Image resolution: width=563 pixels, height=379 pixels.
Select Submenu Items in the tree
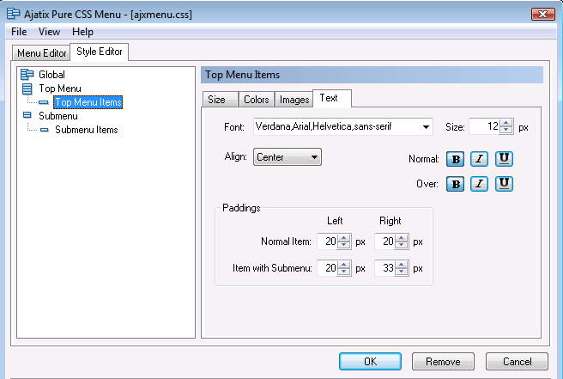[87, 130]
